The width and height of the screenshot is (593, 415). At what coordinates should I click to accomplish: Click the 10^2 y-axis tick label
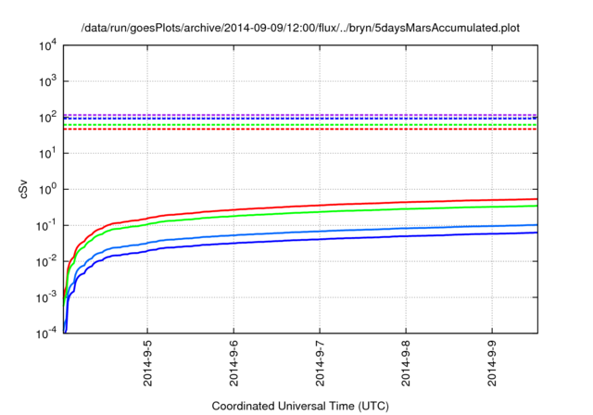click(x=47, y=118)
